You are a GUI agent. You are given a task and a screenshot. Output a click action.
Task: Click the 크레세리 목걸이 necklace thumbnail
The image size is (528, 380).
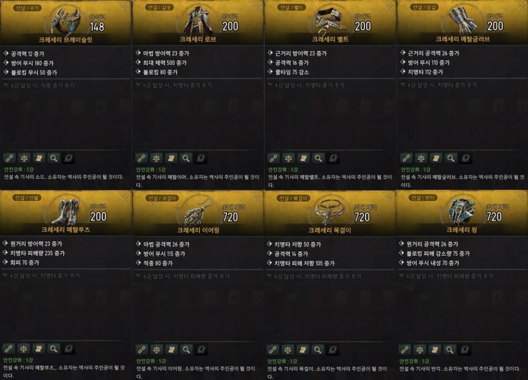tap(329, 211)
